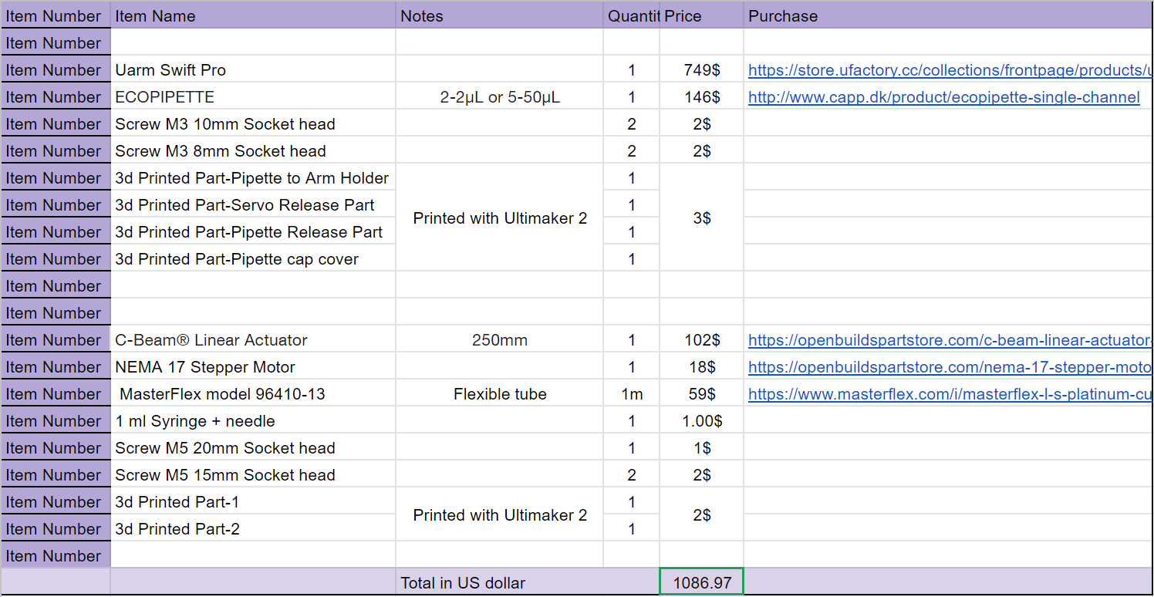Open the store.ufactory.cc purchase link
Screen dimensions: 1154x597
(x=949, y=70)
